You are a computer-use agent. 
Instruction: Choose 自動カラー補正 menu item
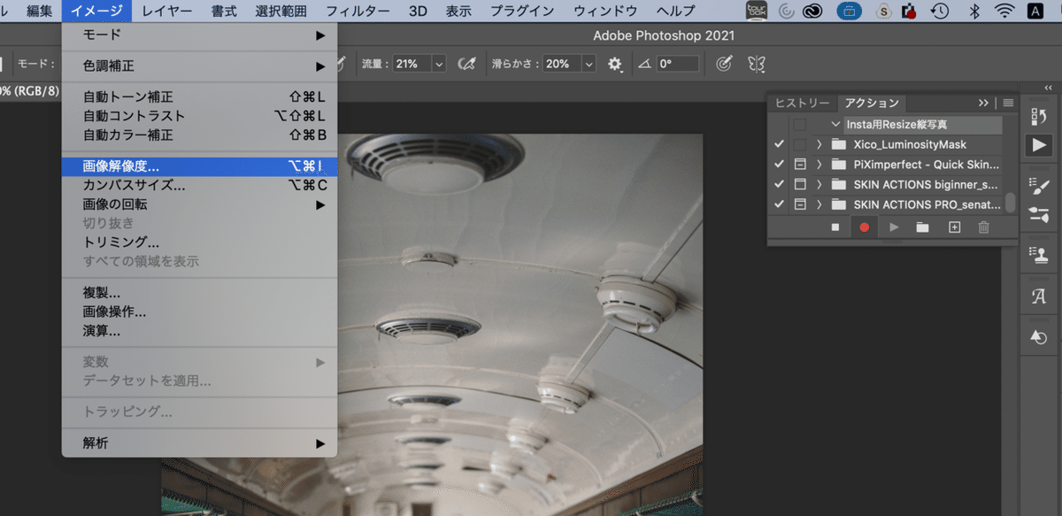[200, 135]
